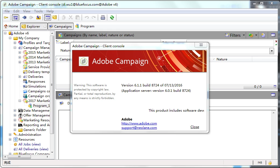Open All Jobs (view)
The image size is (280, 168).
click(x=30, y=144)
